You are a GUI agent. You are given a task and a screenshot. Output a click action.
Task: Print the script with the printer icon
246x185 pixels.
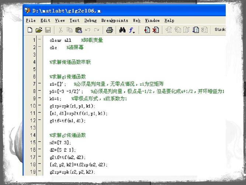(110, 30)
